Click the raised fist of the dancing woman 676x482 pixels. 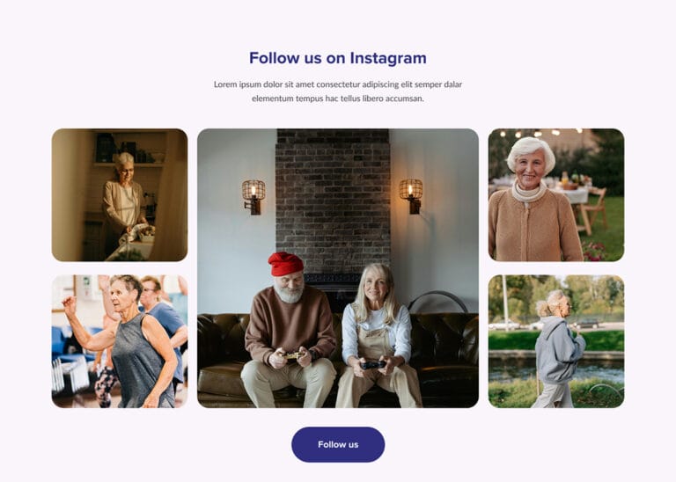pos(69,303)
